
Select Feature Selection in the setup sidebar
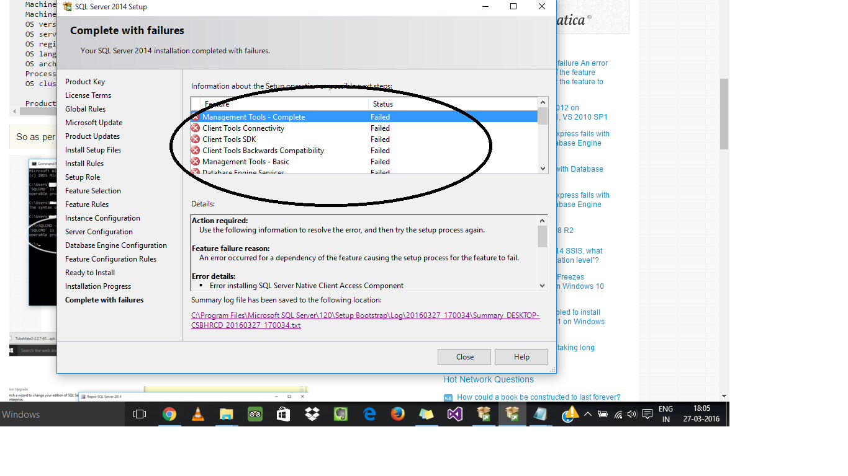[x=92, y=190]
